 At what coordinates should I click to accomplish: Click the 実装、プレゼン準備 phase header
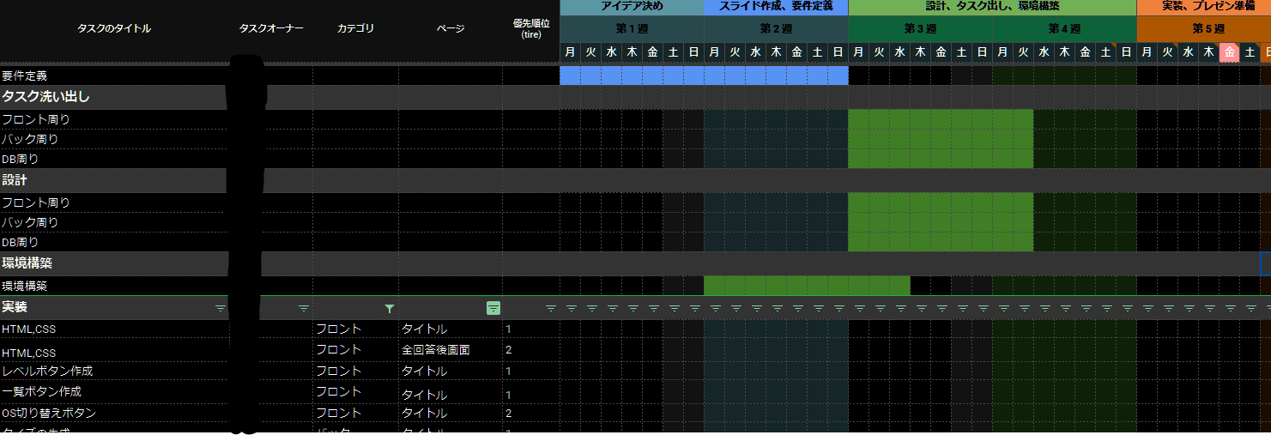pos(1203,8)
